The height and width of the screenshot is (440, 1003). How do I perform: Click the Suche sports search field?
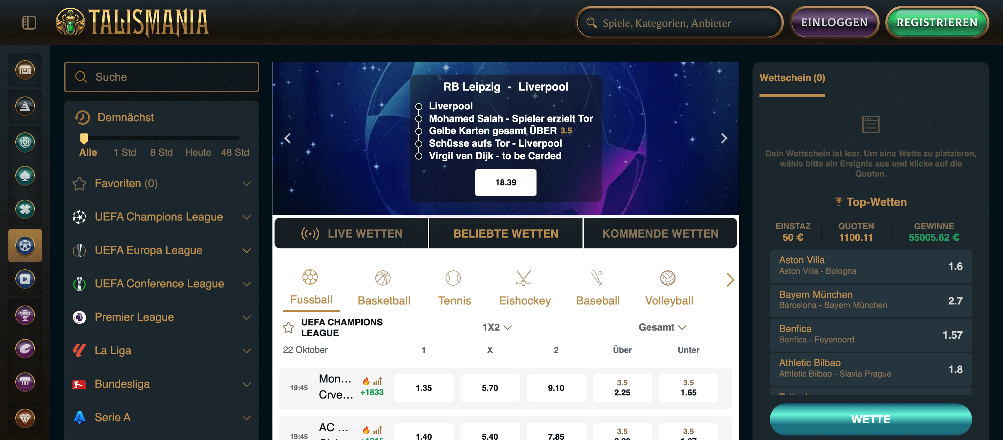coord(162,77)
